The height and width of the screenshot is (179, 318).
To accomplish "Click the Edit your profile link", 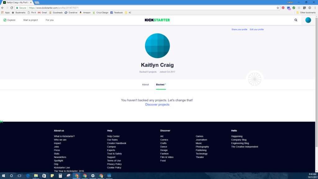I will coord(257,29).
